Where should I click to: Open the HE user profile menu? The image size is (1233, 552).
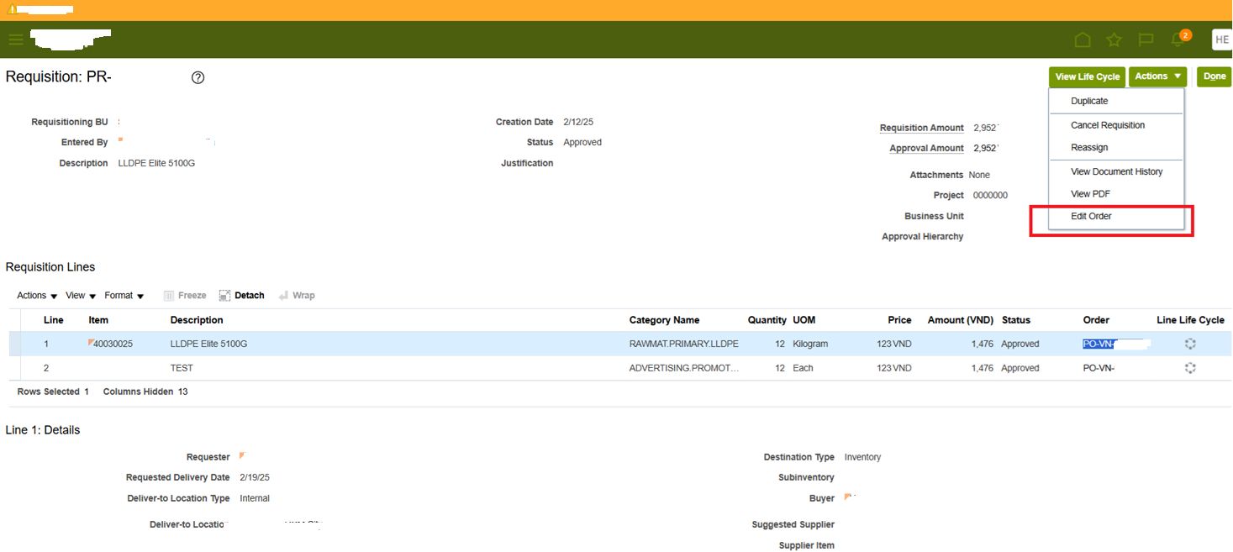[1221, 39]
